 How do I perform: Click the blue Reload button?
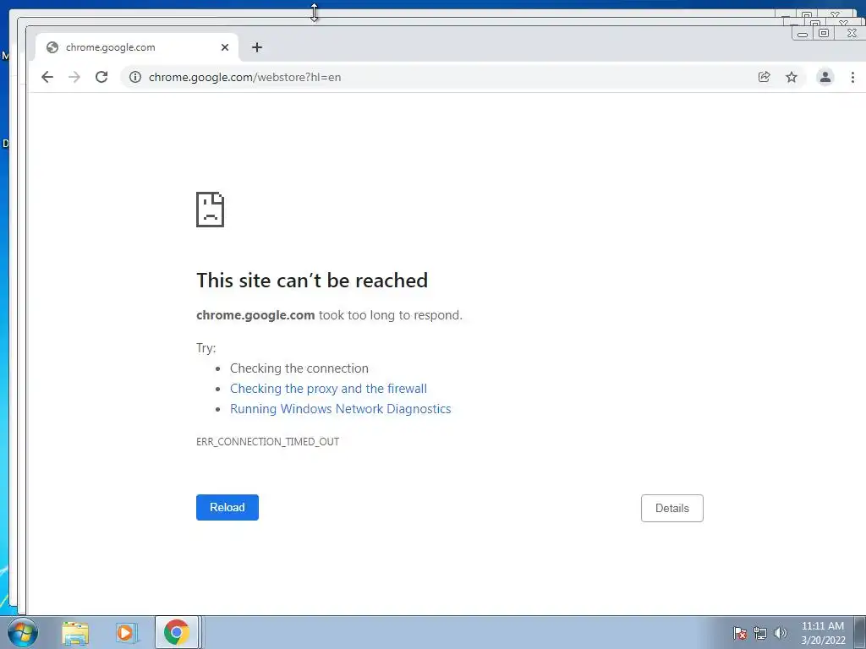tap(227, 507)
